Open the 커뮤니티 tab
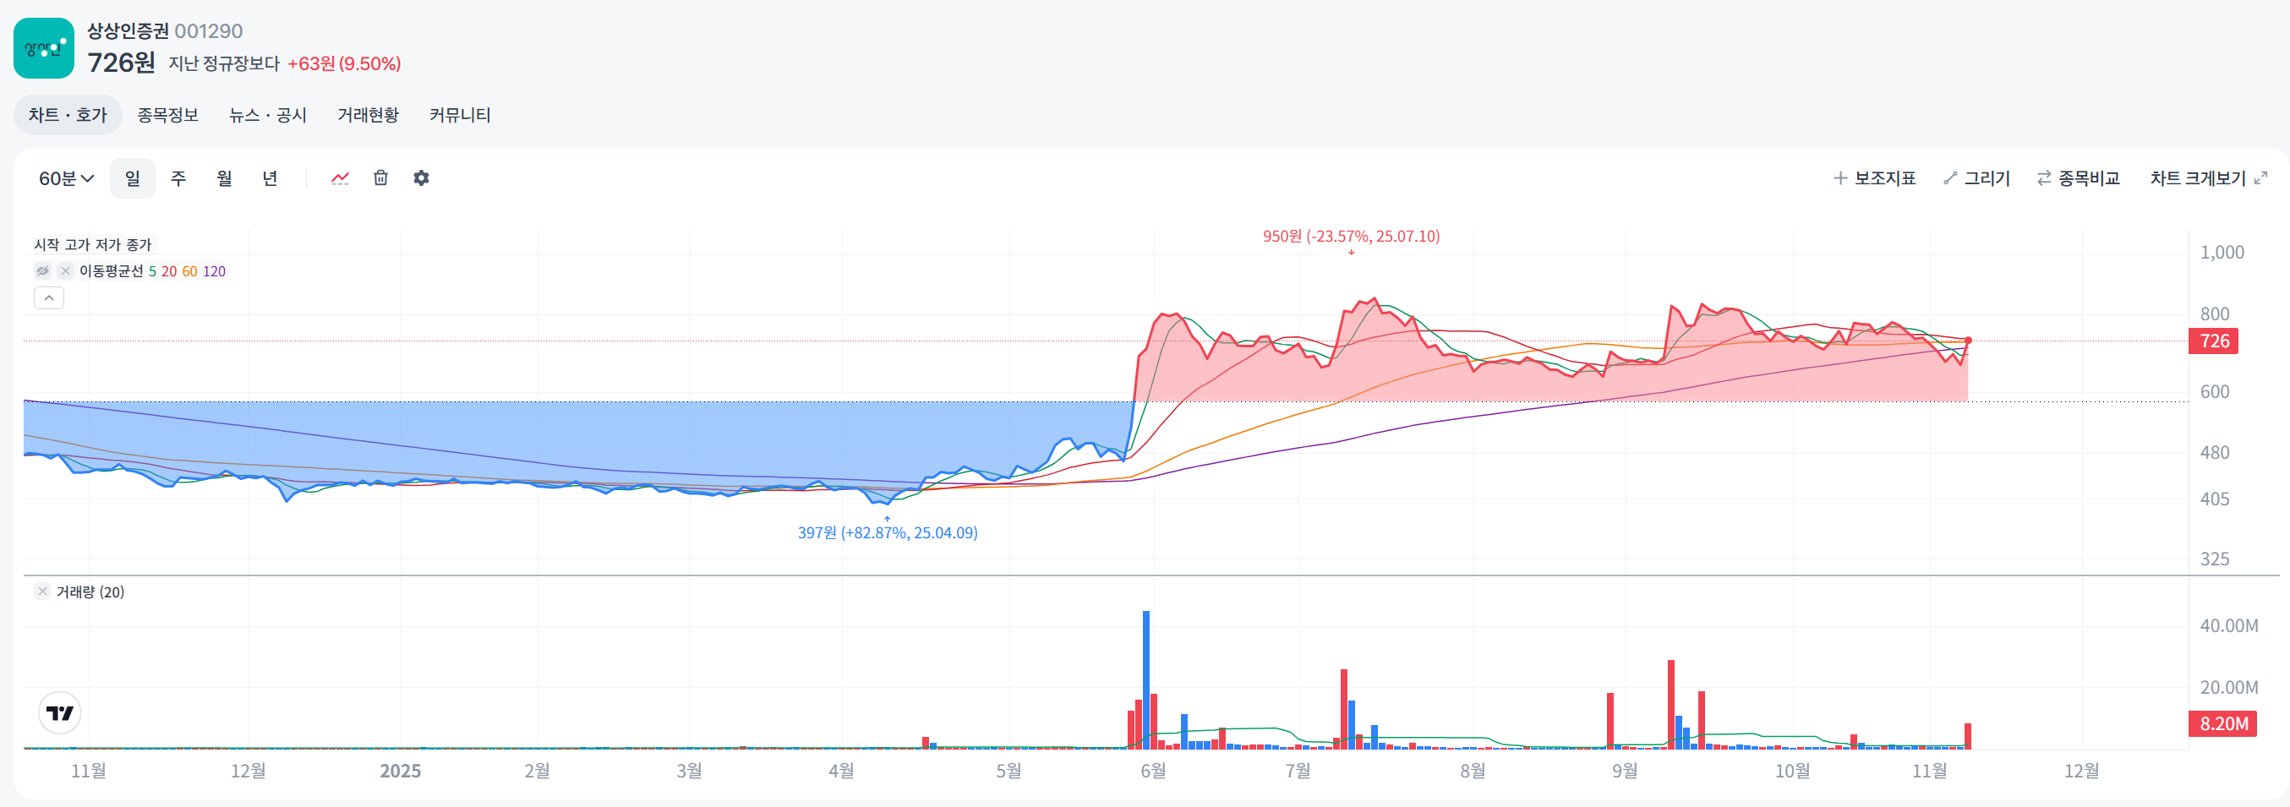Viewport: 2290px width, 807px height. click(460, 115)
